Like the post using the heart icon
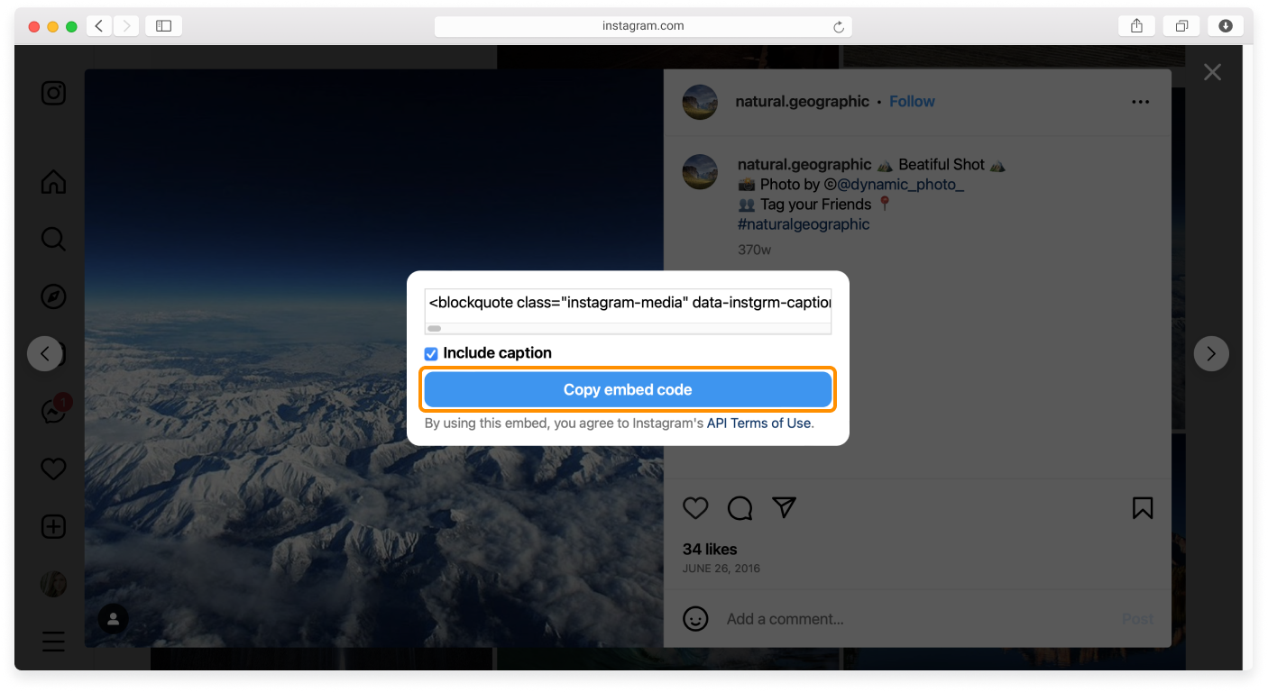Image resolution: width=1268 pixels, height=692 pixels. [695, 508]
